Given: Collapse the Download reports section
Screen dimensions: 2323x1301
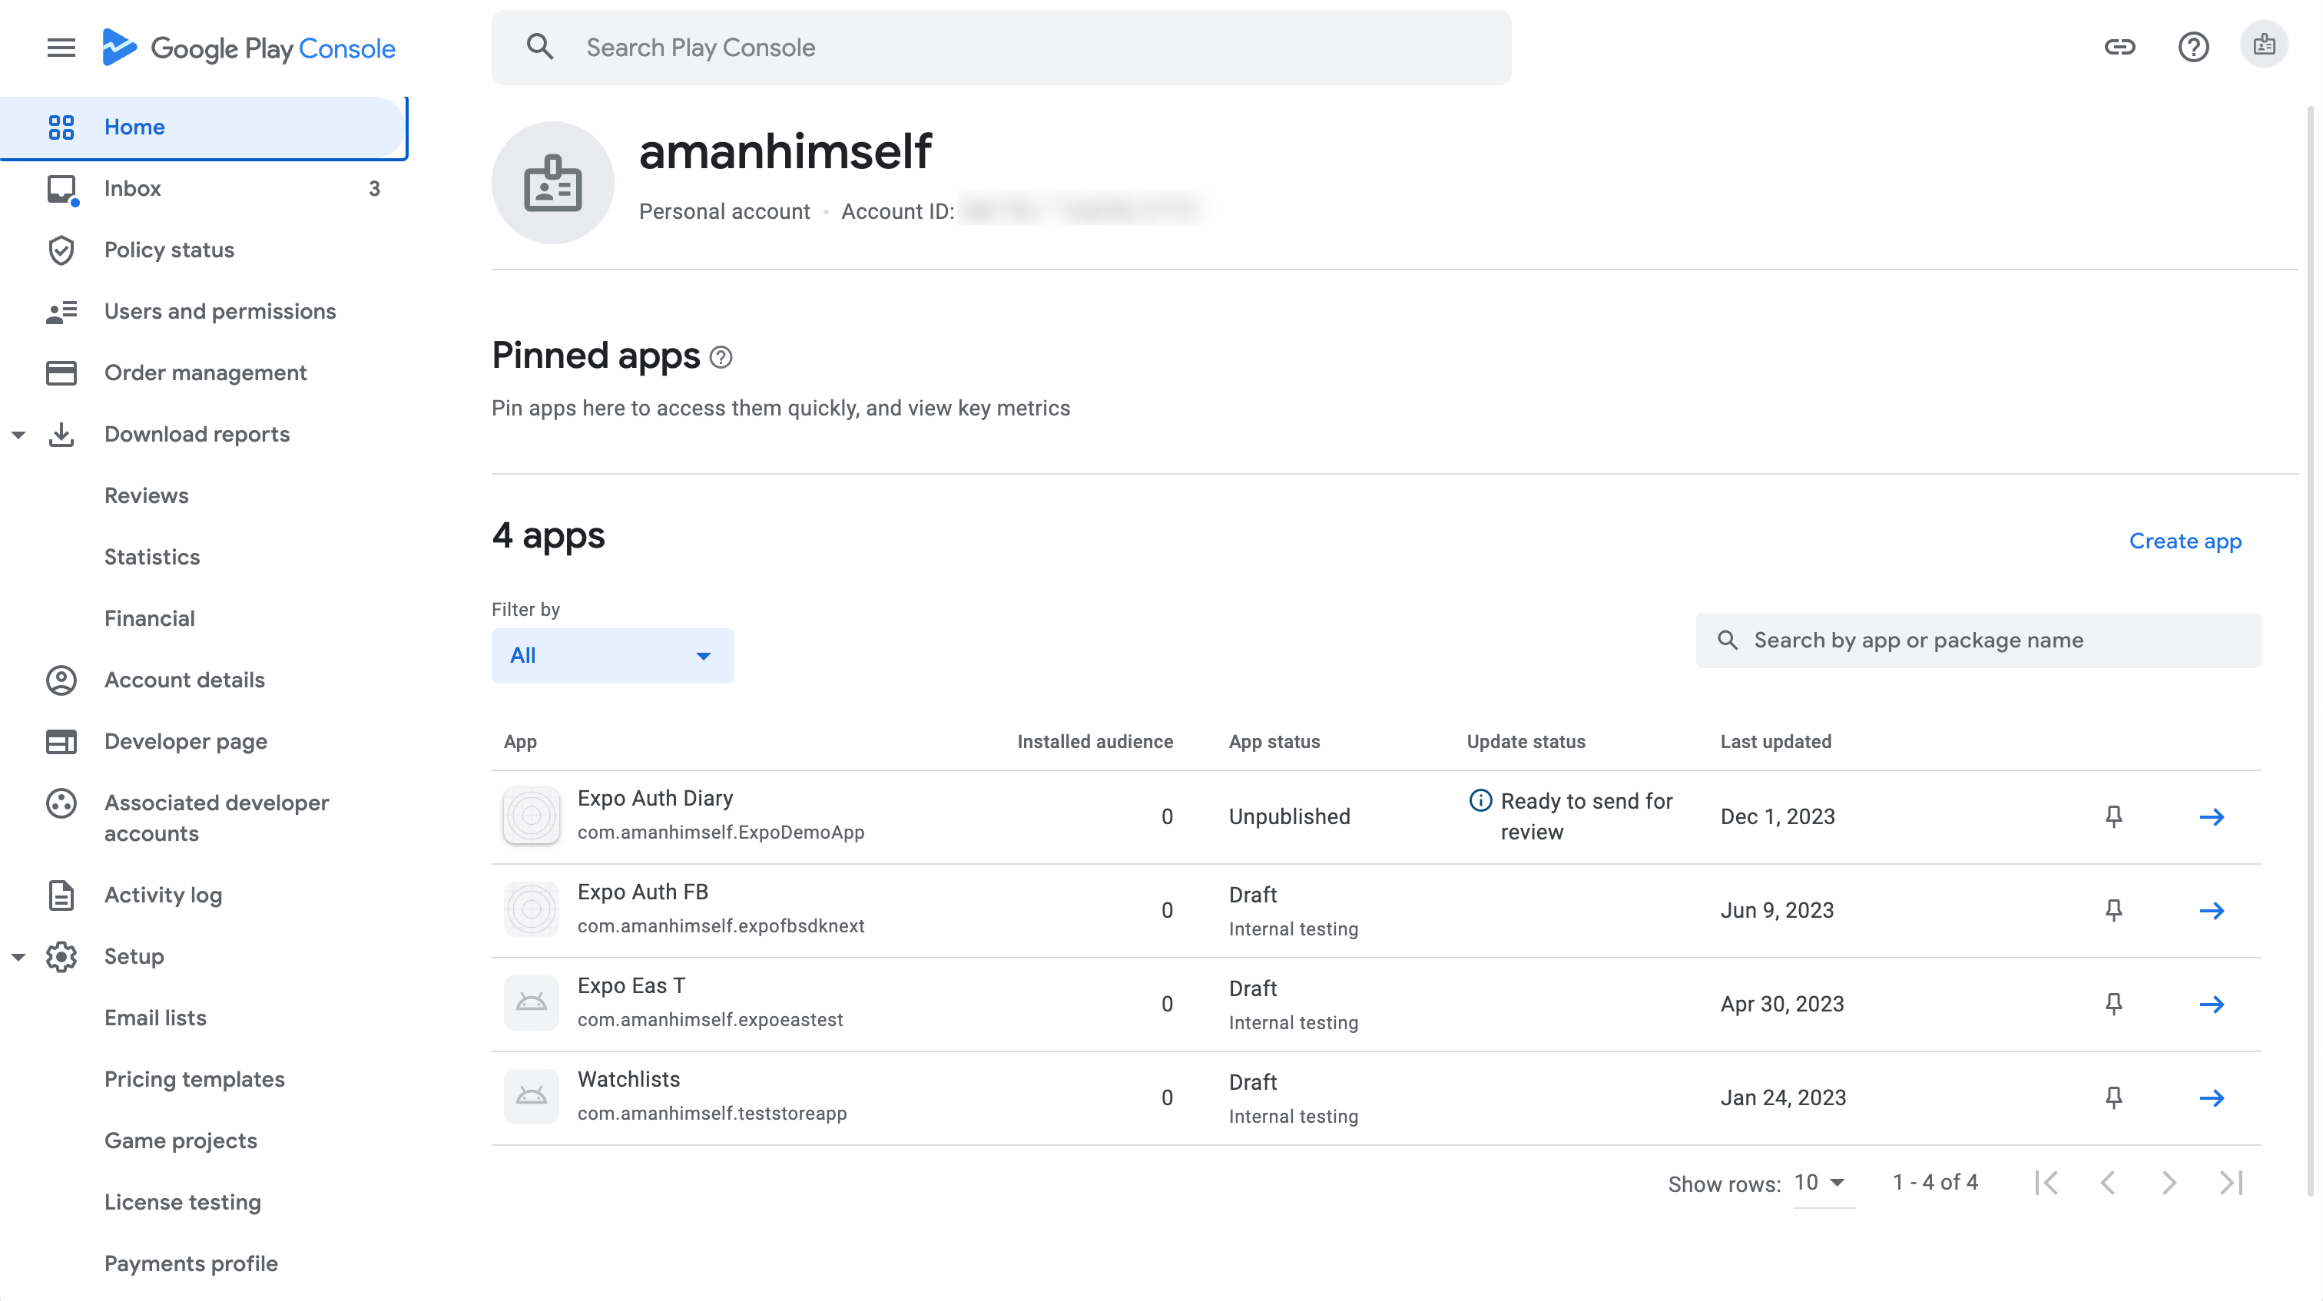Looking at the screenshot, I should [18, 435].
